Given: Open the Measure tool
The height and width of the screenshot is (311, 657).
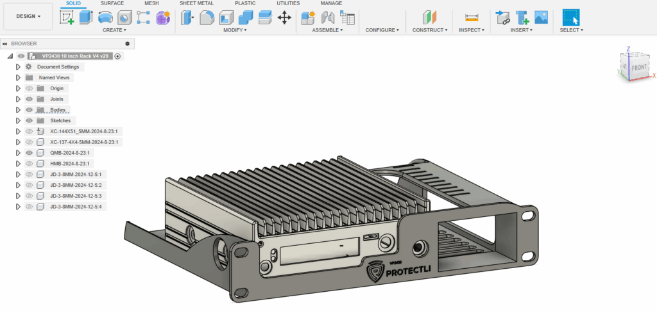Looking at the screenshot, I should (x=472, y=17).
